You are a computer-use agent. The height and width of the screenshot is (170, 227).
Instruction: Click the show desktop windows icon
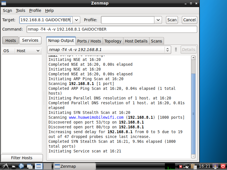[30, 166]
